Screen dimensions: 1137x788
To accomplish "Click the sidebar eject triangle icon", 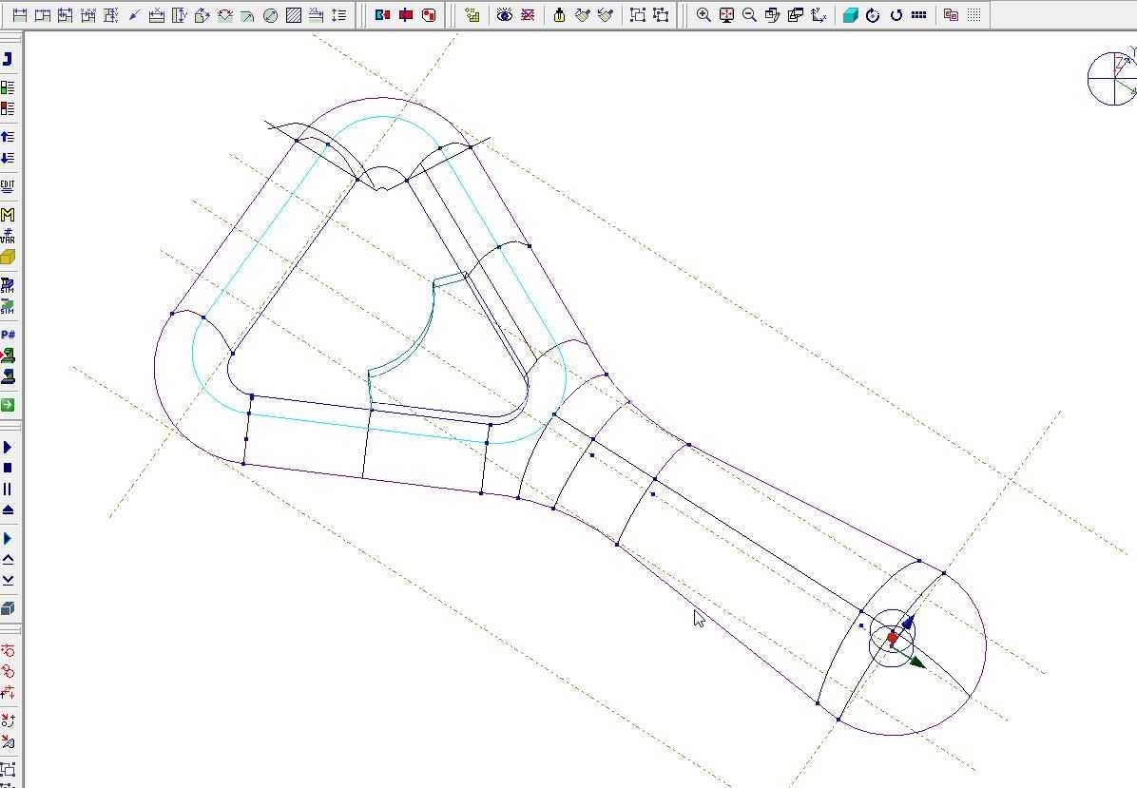I will tap(8, 510).
